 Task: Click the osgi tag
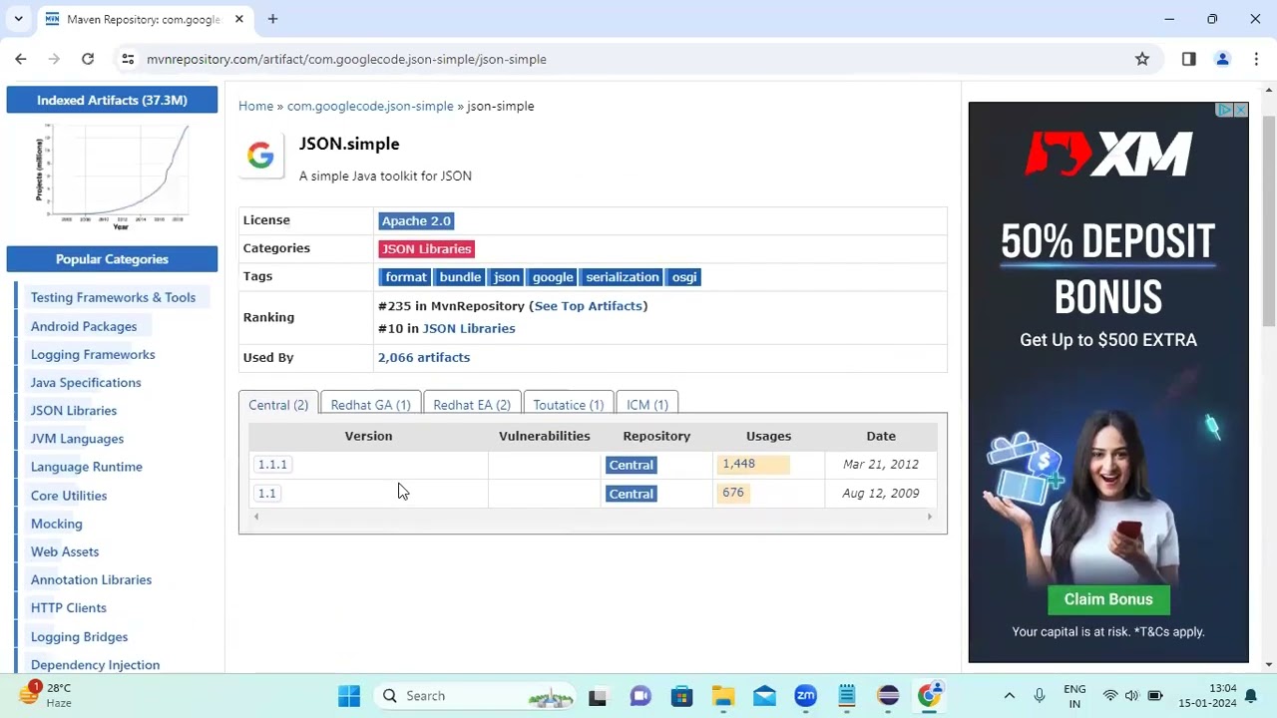pos(684,277)
